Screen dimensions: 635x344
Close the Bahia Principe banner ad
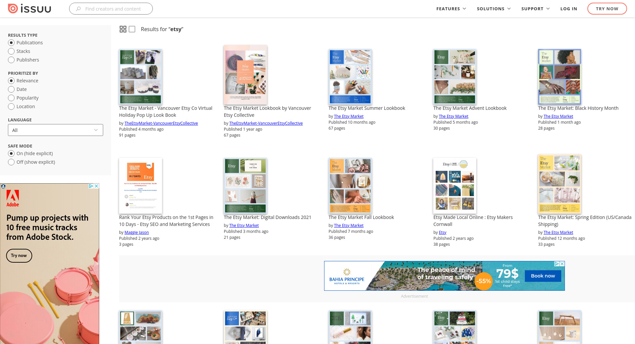(x=562, y=264)
